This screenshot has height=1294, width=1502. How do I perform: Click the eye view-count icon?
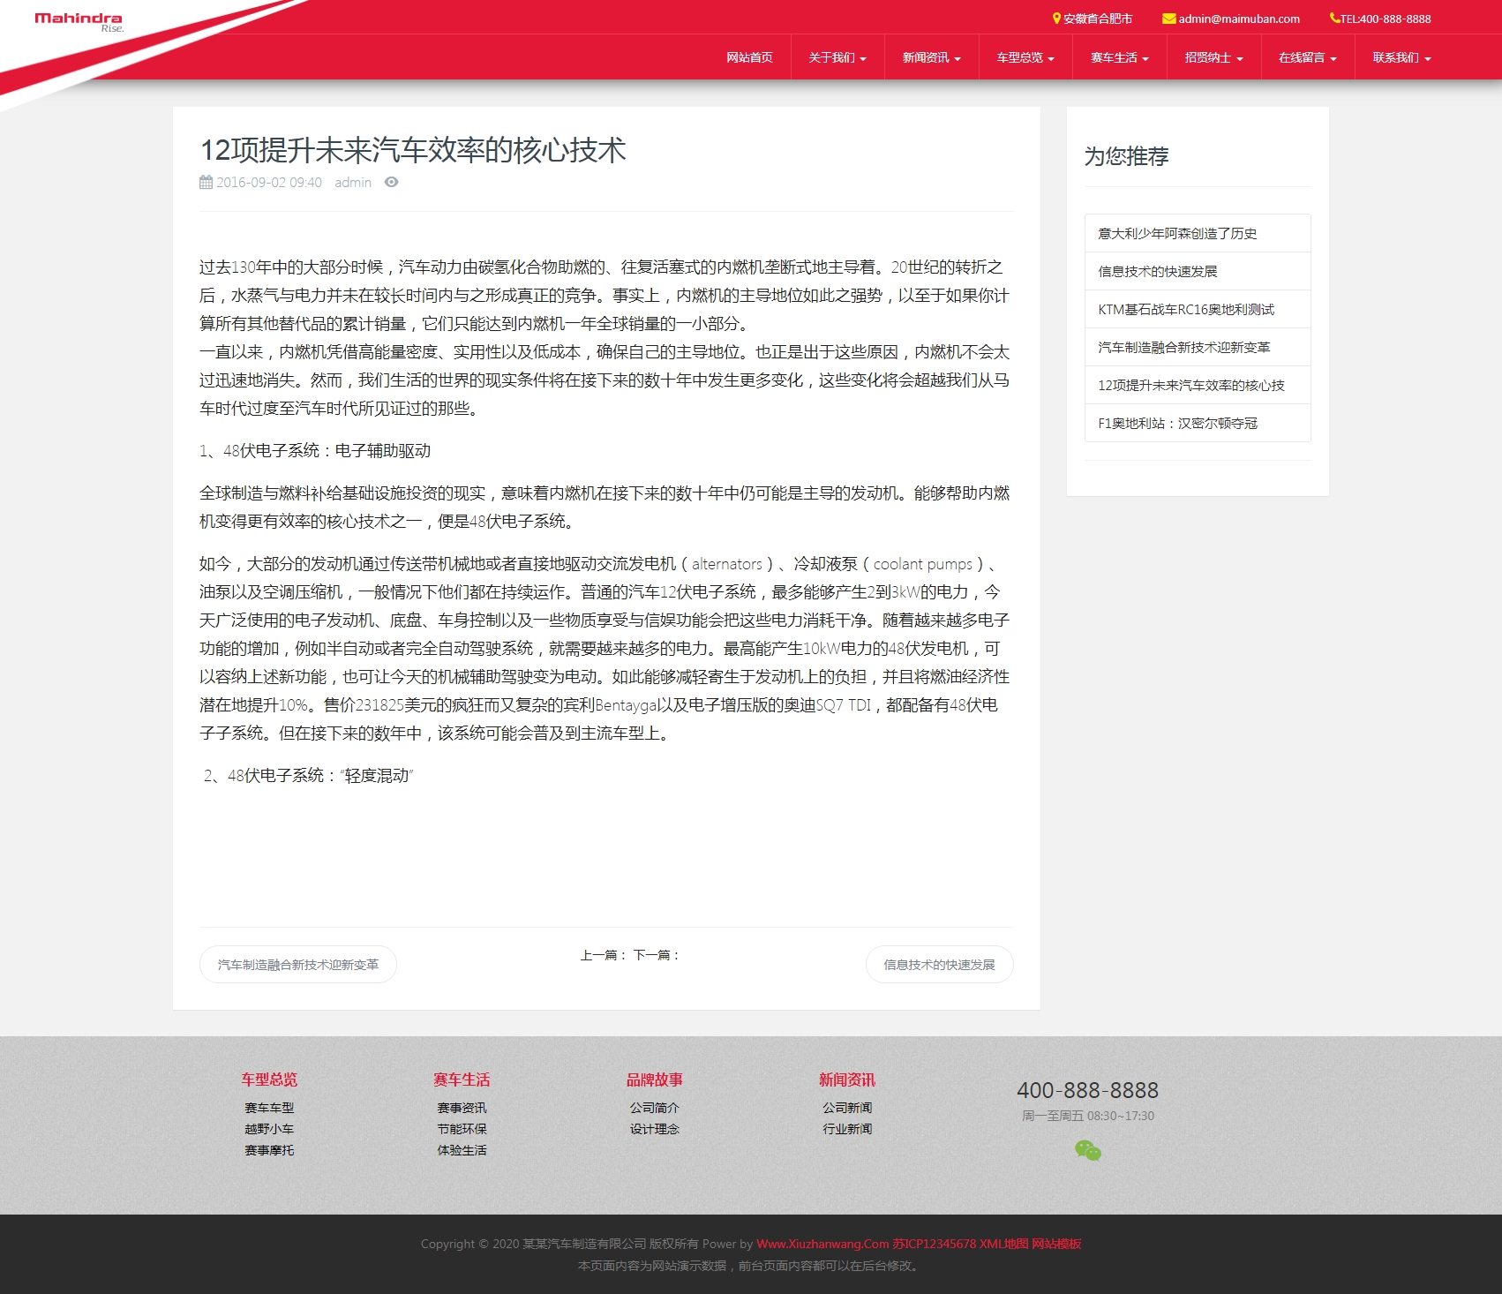392,182
